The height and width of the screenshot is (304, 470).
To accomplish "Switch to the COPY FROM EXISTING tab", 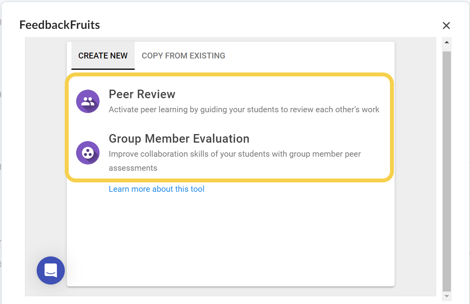I will (183, 55).
